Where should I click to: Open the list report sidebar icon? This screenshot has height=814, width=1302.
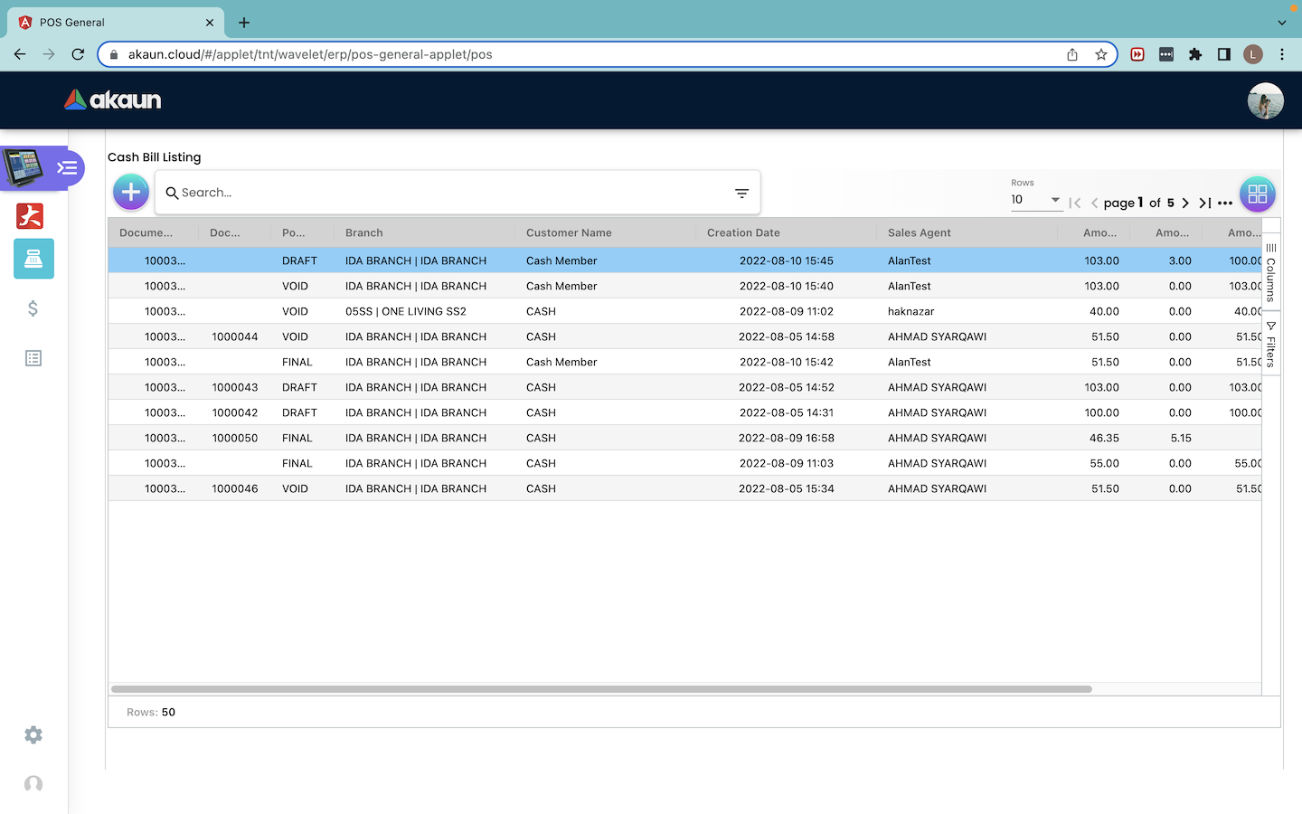coord(33,359)
